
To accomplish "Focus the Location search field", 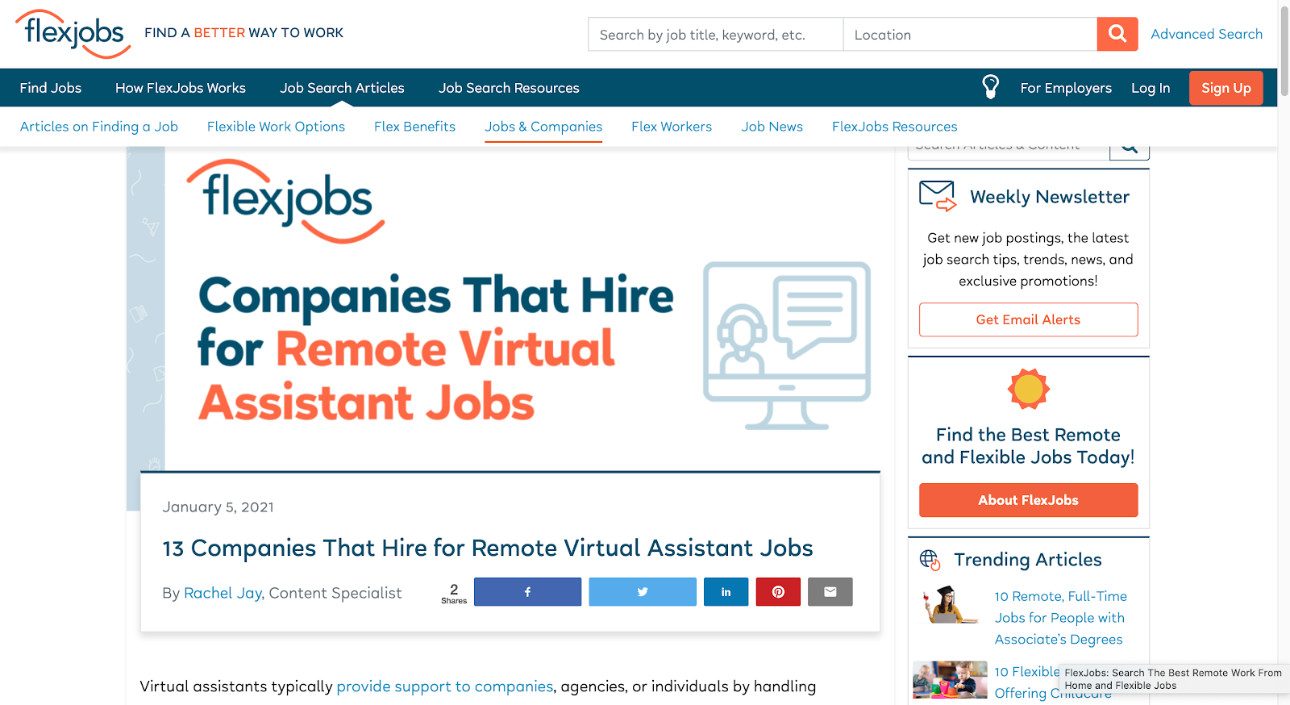I will point(970,35).
